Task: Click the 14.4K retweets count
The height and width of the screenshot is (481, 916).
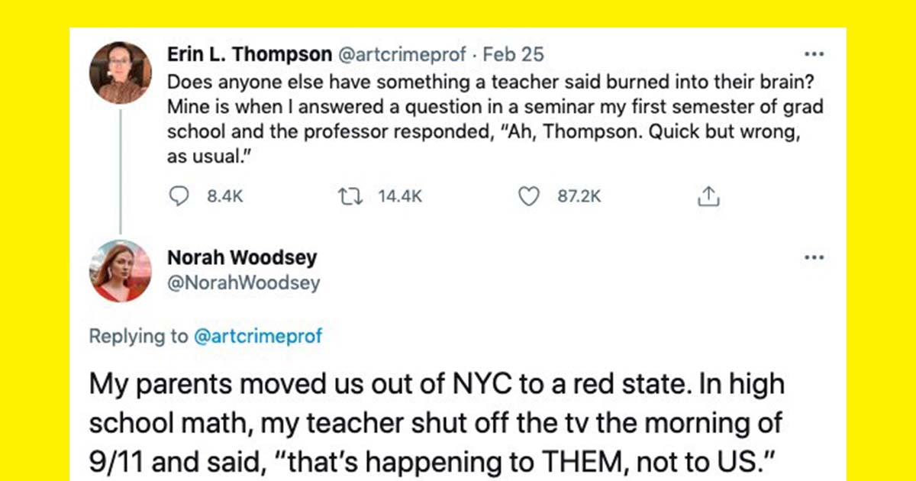Action: point(400,196)
